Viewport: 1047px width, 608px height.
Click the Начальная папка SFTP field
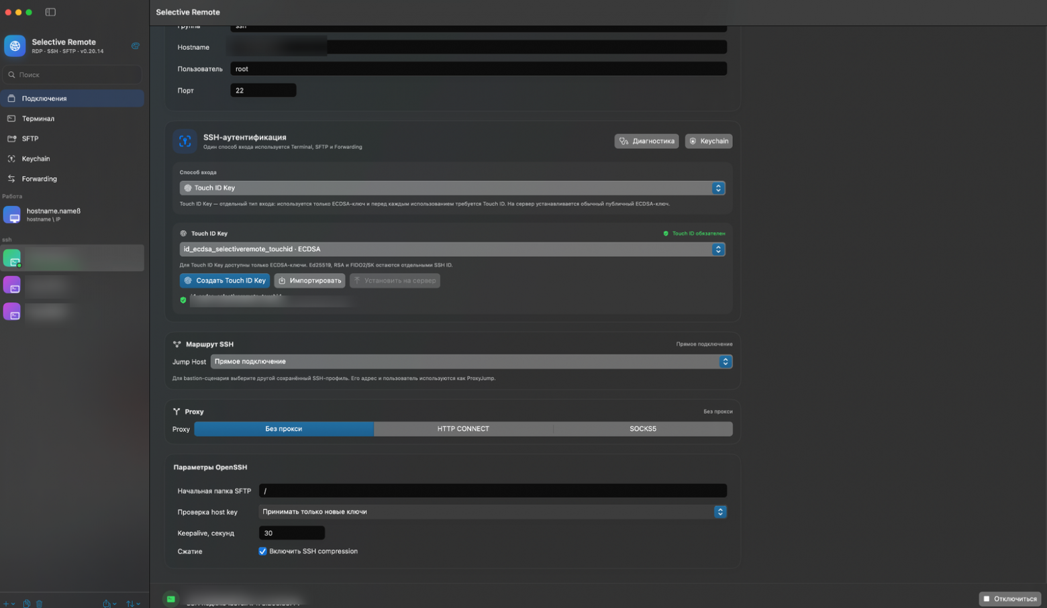[493, 491]
